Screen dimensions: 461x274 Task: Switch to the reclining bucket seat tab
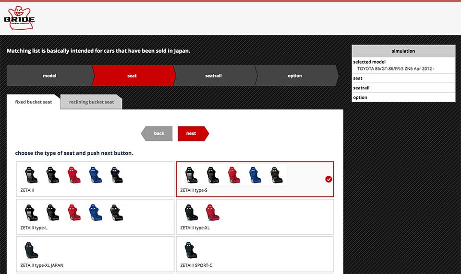(x=91, y=102)
